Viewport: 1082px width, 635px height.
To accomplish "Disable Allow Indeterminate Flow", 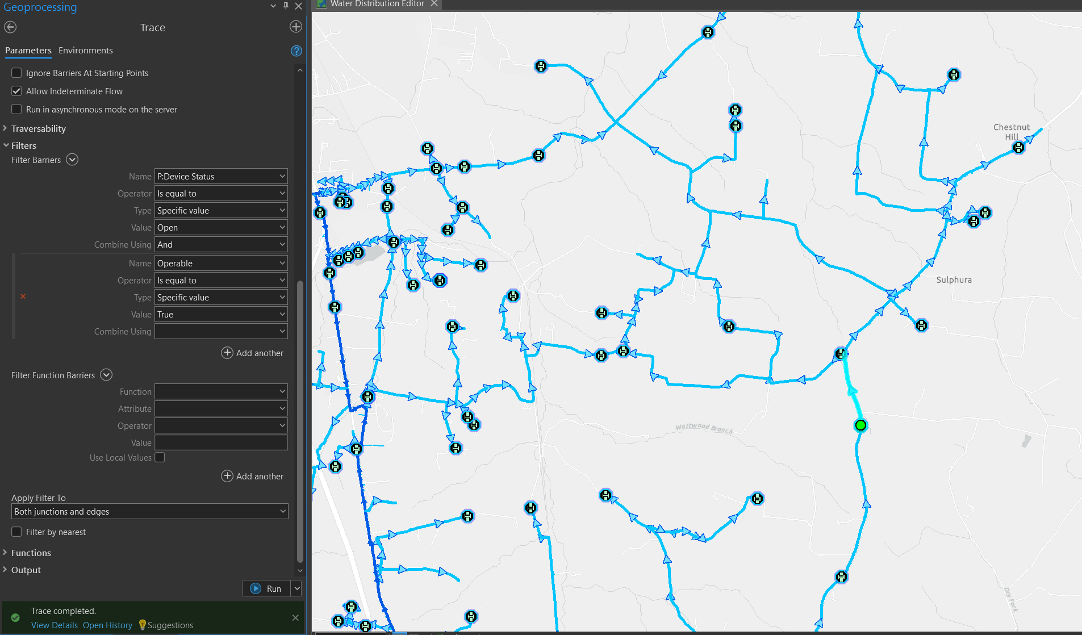I will pos(16,91).
